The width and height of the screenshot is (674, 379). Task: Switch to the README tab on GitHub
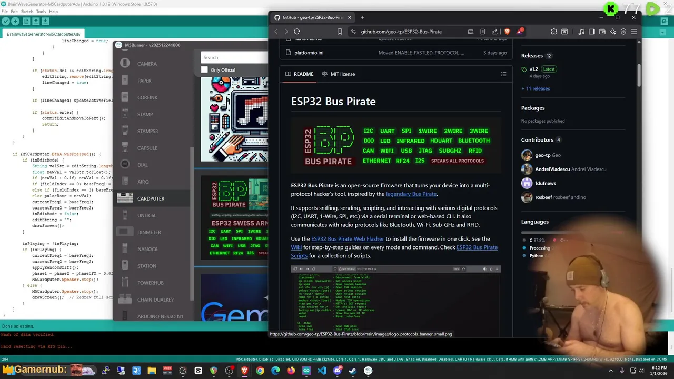tap(299, 74)
